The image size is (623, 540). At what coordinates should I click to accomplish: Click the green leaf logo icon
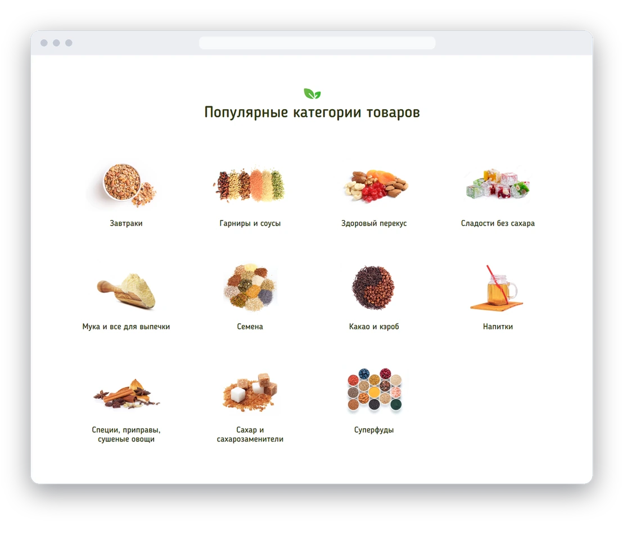tap(312, 94)
